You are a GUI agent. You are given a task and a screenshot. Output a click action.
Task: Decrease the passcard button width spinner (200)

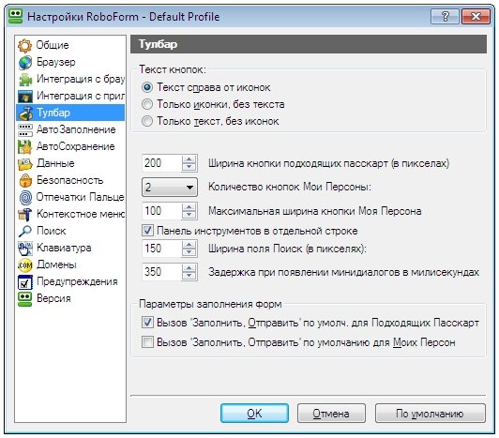point(189,167)
